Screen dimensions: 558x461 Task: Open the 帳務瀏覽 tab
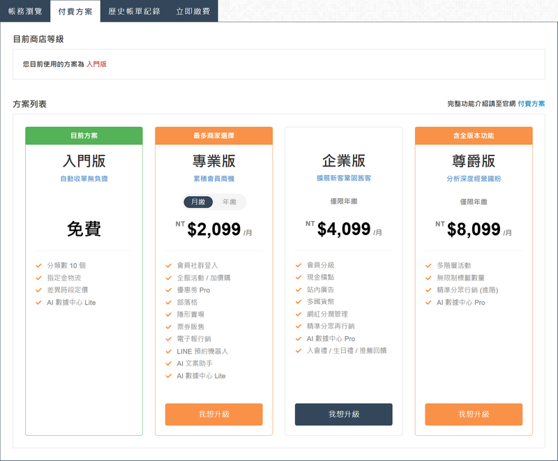[x=25, y=11]
